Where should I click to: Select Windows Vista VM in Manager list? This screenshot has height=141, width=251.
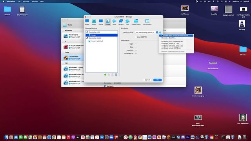(73, 83)
